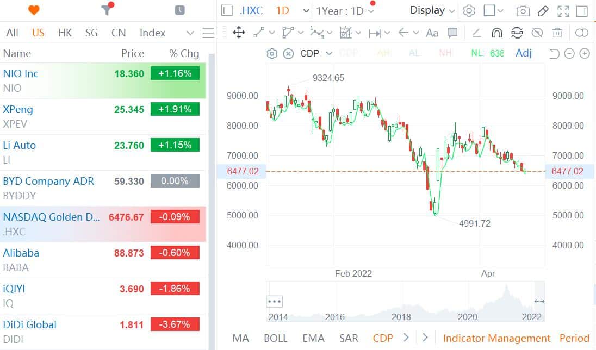Toggle the left sidebar panel icon
Viewport: 596px width, 350px height.
pos(227,11)
